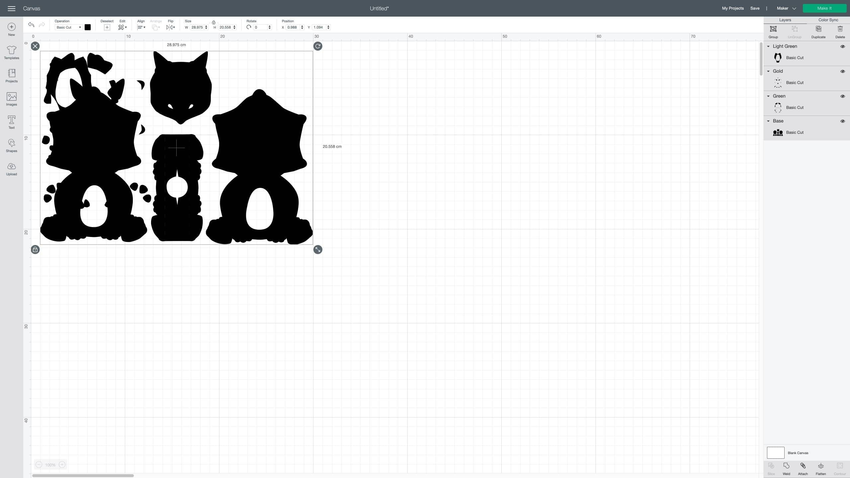Click the X position input field
The height and width of the screenshot is (478, 850).
pos(293,27)
